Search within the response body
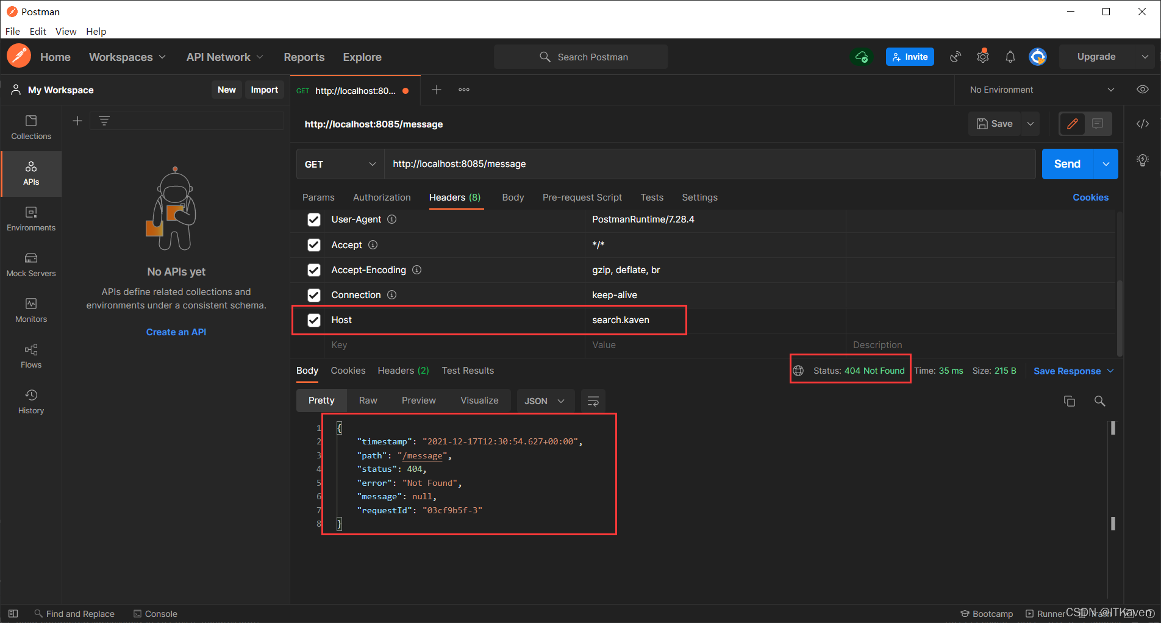 tap(1099, 401)
